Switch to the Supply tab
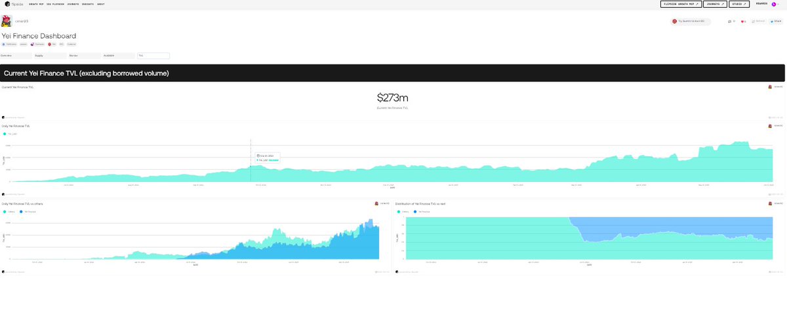 click(x=50, y=56)
